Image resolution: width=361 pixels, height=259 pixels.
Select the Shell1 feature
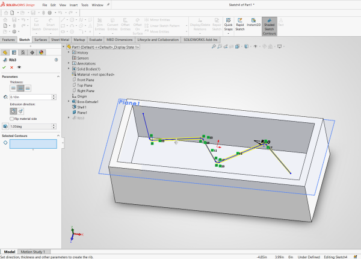(x=79, y=107)
